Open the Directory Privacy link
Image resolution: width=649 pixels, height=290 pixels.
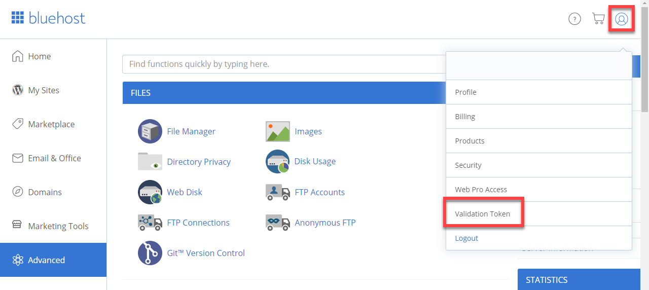click(x=199, y=162)
